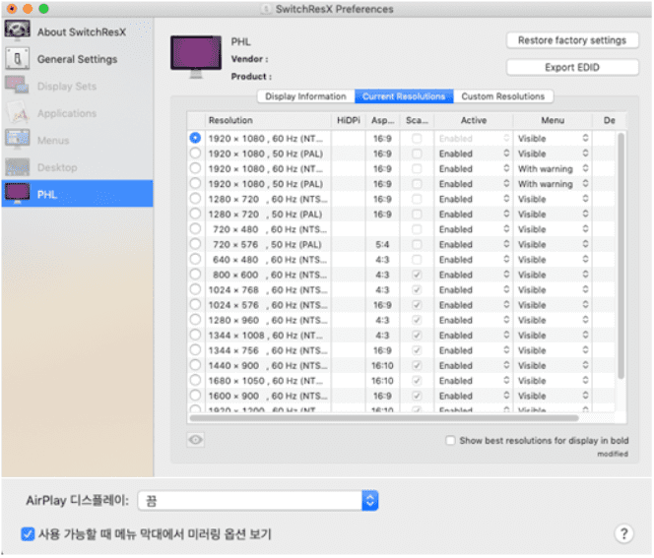
Task: Open the help question mark button
Action: coord(623,533)
